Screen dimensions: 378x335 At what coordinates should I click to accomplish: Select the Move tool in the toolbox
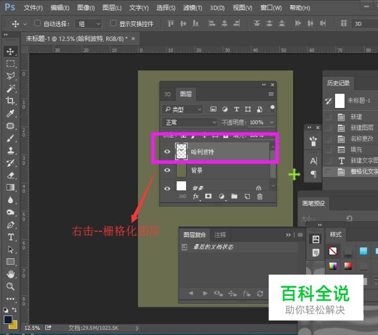click(10, 52)
